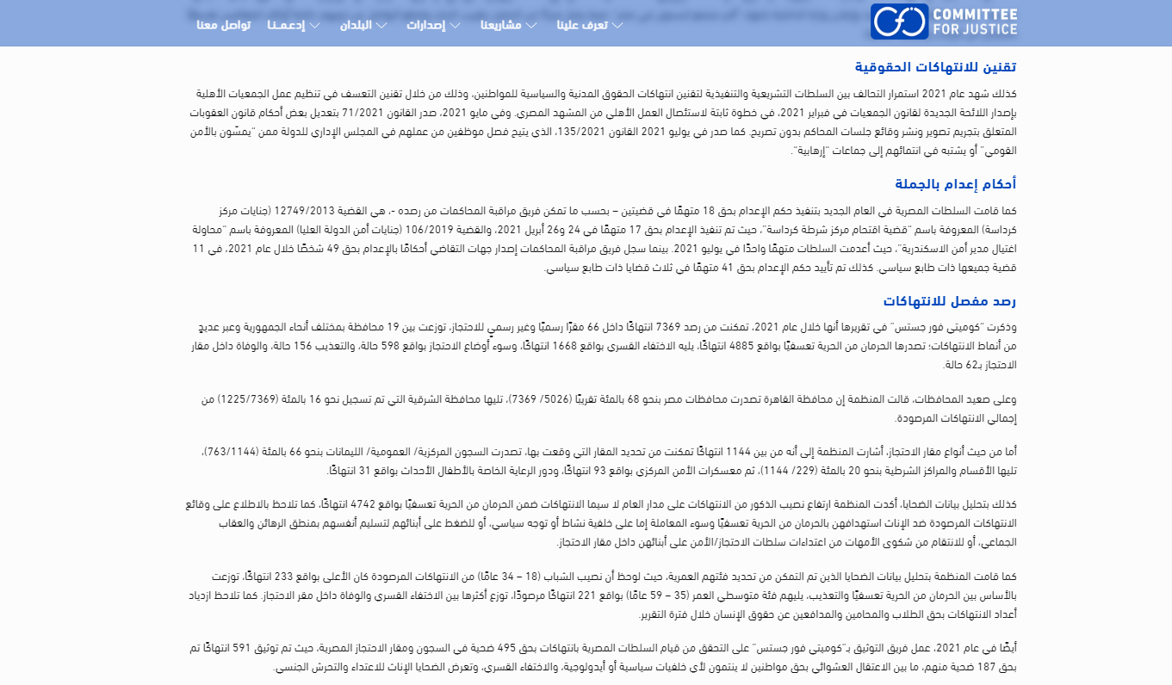Click the interlocking circles in the CFJ logo
1172x685 pixels.
click(900, 22)
